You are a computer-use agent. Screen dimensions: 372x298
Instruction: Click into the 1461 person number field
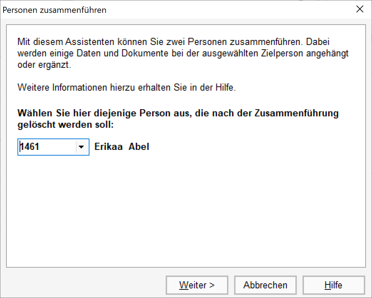tap(47, 147)
